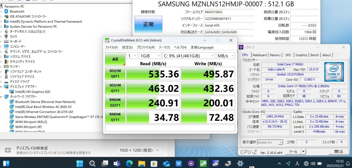Switch to the SPD tab in CPU-Z
This screenshot has height=168, width=352.
point(288,55)
